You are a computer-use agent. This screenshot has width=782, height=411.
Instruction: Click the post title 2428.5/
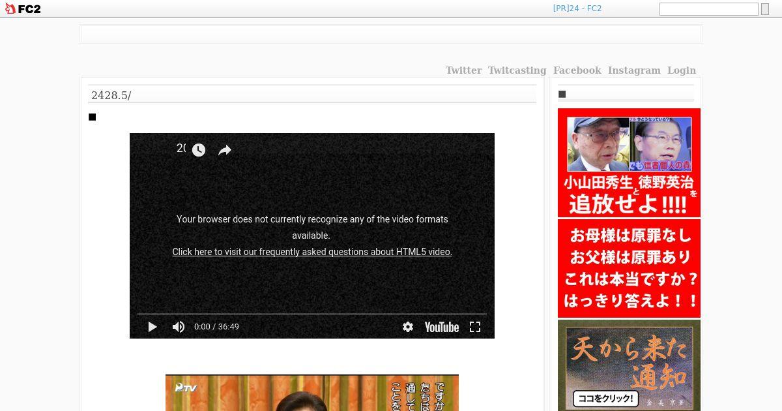tap(111, 95)
